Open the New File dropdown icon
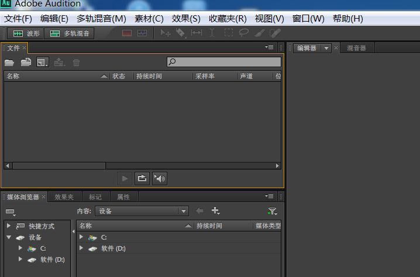This screenshot has width=420, height=277. pyautogui.click(x=43, y=62)
